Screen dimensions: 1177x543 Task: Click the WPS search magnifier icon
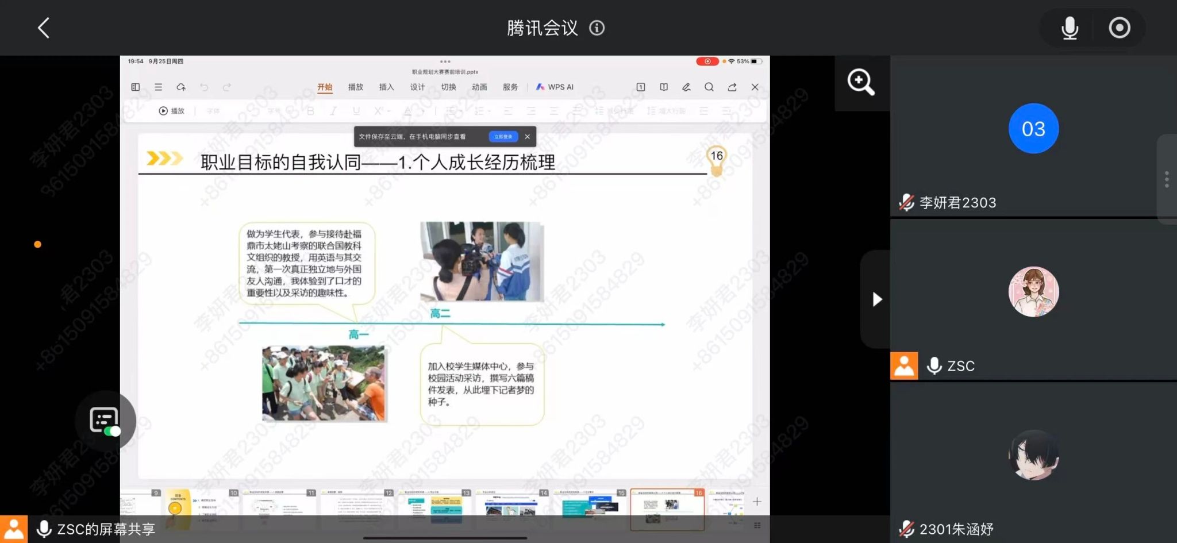click(709, 87)
